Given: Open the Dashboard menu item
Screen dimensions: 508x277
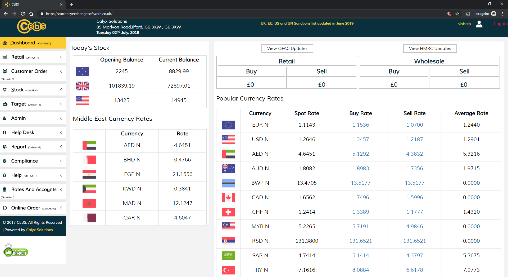Looking at the screenshot, I should [x=22, y=43].
